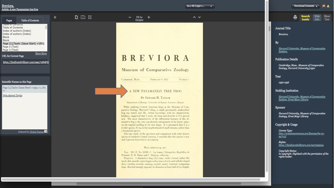This screenshot has width=334, height=188.
Task: Click the printer icon
Action: pos(295,17)
